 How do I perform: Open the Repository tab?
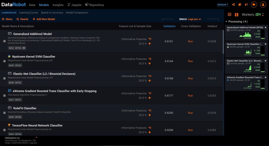pos(95,5)
